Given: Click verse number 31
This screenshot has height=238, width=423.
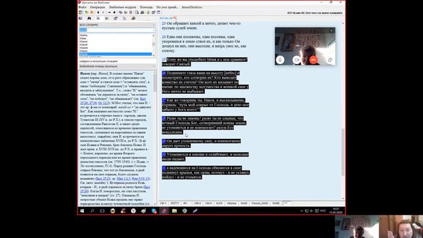Looking at the screenshot, I should 164,168.
